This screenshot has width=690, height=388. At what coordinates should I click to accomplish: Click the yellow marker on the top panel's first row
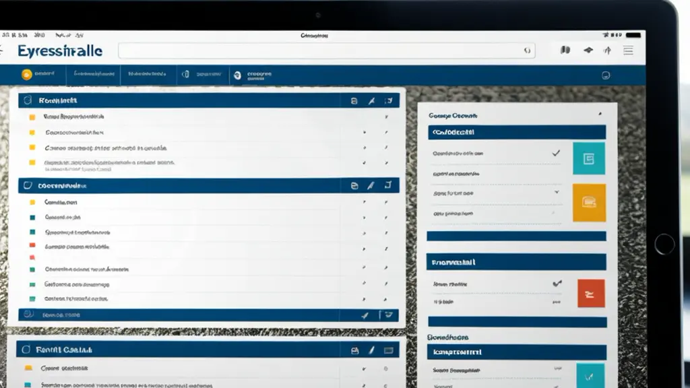click(32, 117)
